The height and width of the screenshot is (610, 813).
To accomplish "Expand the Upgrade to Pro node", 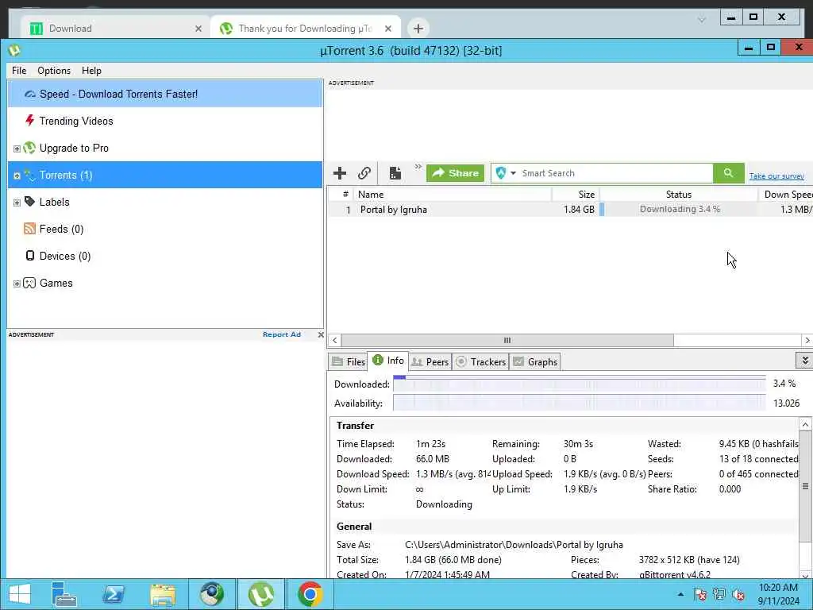I will 17,149.
